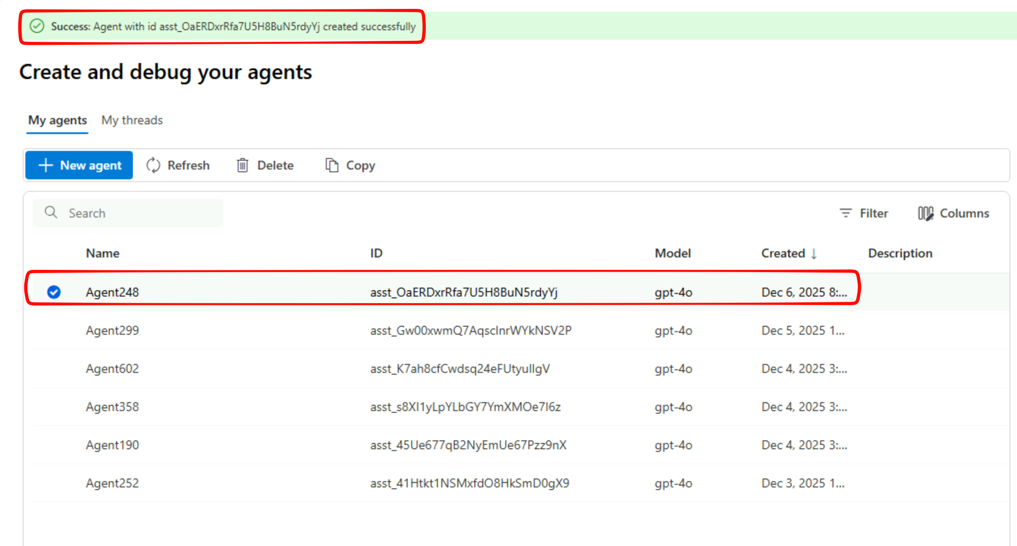Open the Columns chooser

coord(953,213)
